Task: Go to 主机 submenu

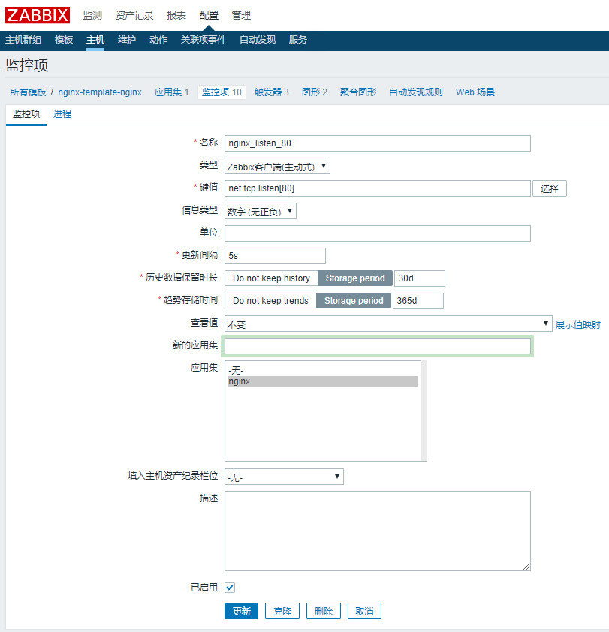Action: [95, 40]
